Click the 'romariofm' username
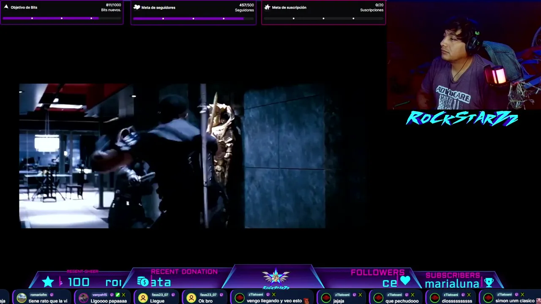This screenshot has height=304, width=541. (39, 295)
